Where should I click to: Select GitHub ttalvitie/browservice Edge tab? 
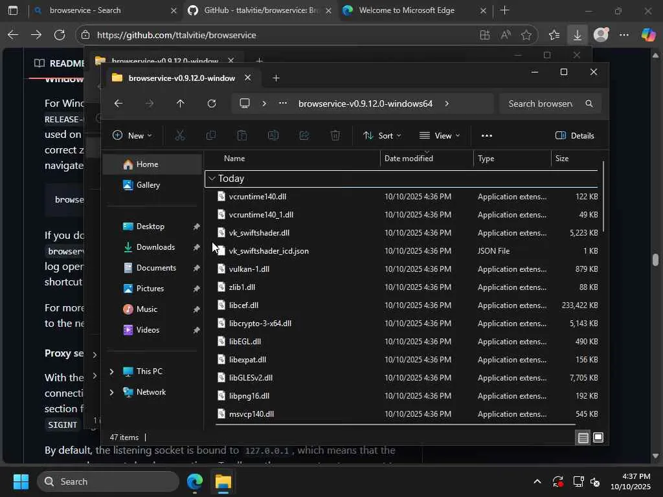click(260, 10)
